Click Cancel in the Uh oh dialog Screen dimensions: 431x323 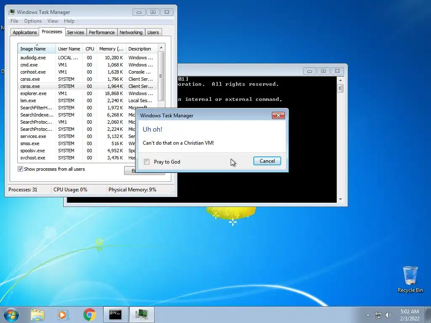coord(267,161)
